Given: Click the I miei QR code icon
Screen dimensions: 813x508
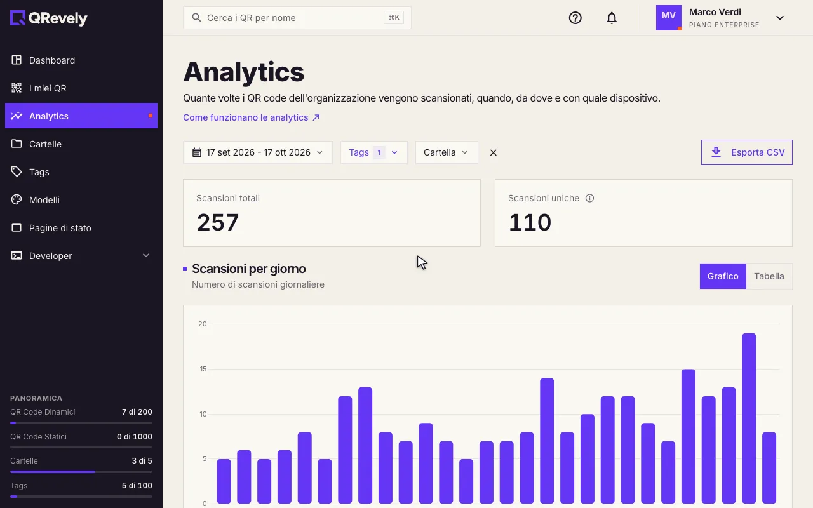Looking at the screenshot, I should (x=17, y=88).
